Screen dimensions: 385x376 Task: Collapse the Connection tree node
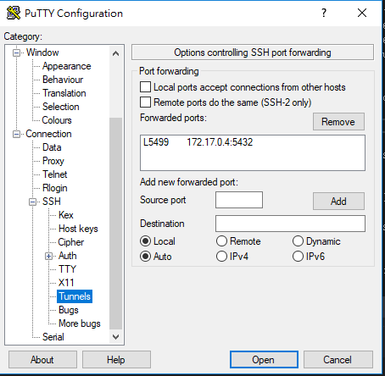17,134
